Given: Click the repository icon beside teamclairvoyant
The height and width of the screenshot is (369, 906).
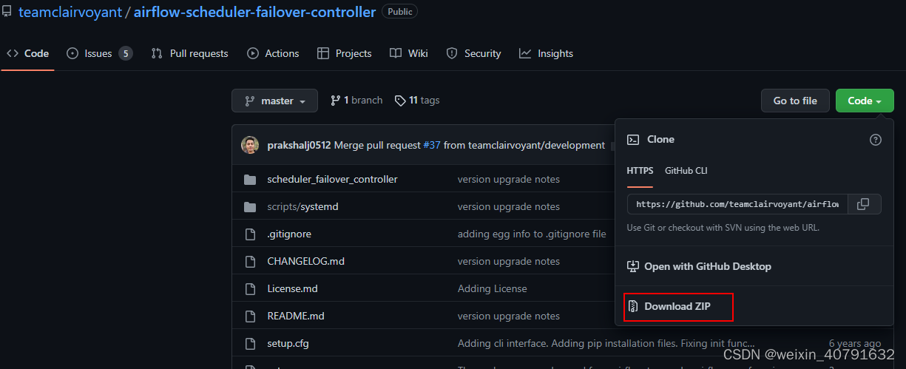Looking at the screenshot, I should [6, 12].
